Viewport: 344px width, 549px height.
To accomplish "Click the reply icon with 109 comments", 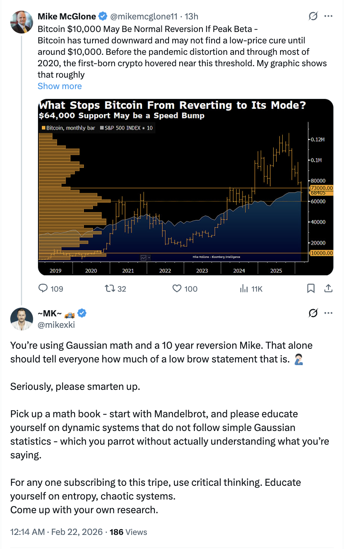I will point(43,288).
